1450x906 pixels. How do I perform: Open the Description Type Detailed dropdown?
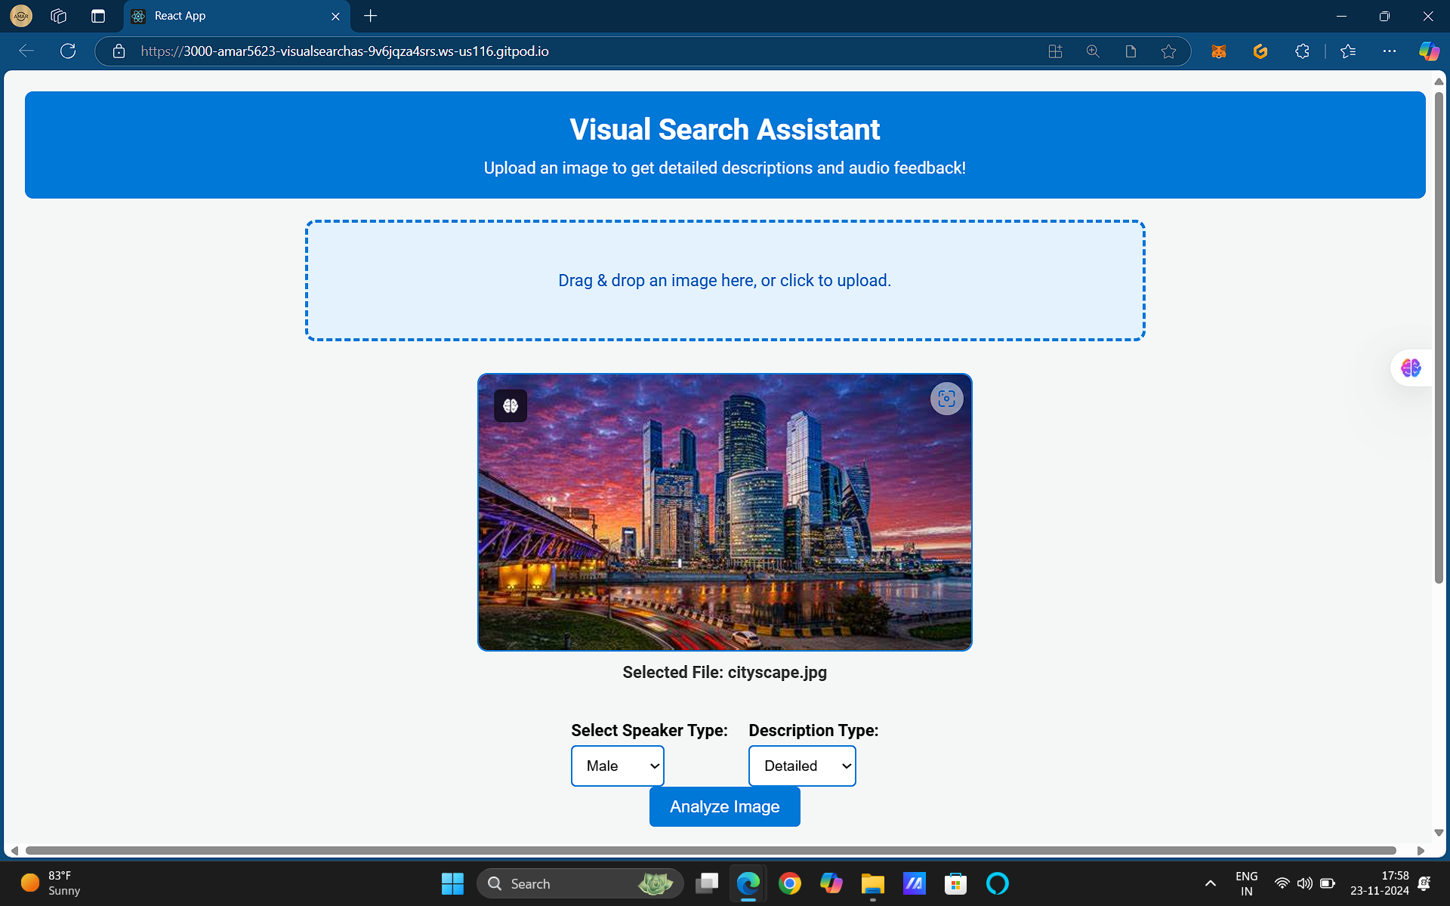click(801, 766)
